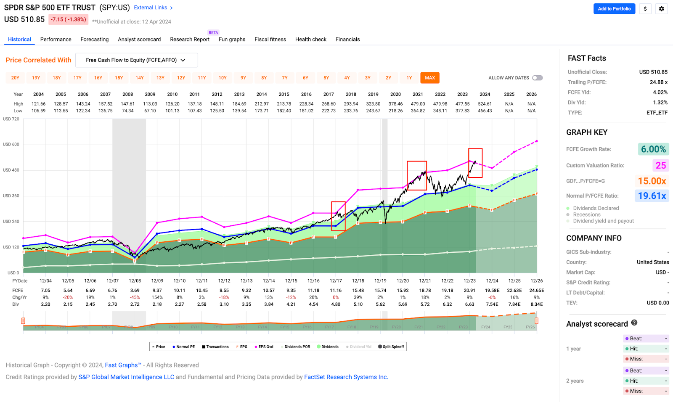Screen dimensions: 673x402
Task: Switch to the Historical tab
Action: pos(19,40)
